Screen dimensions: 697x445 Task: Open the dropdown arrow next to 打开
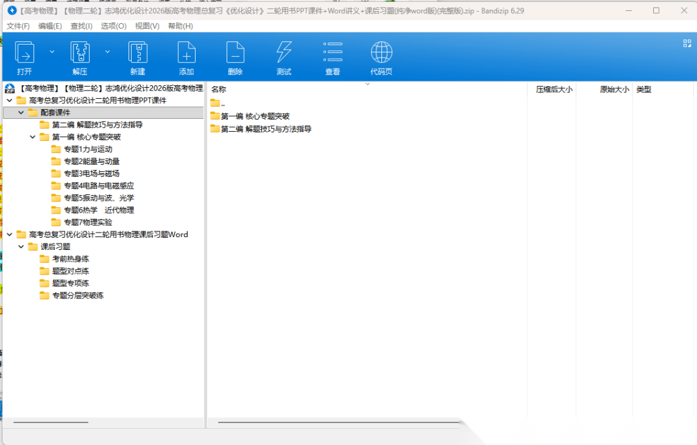(52, 52)
